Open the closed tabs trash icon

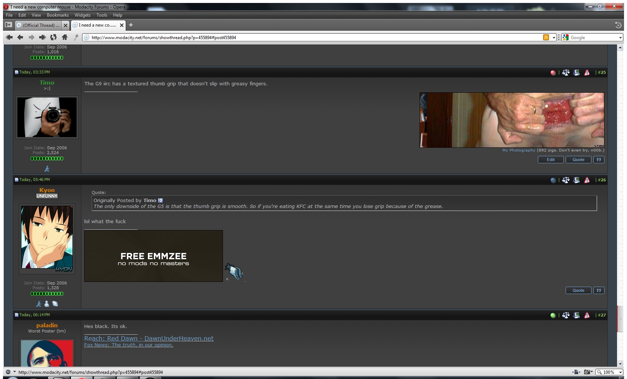618,25
